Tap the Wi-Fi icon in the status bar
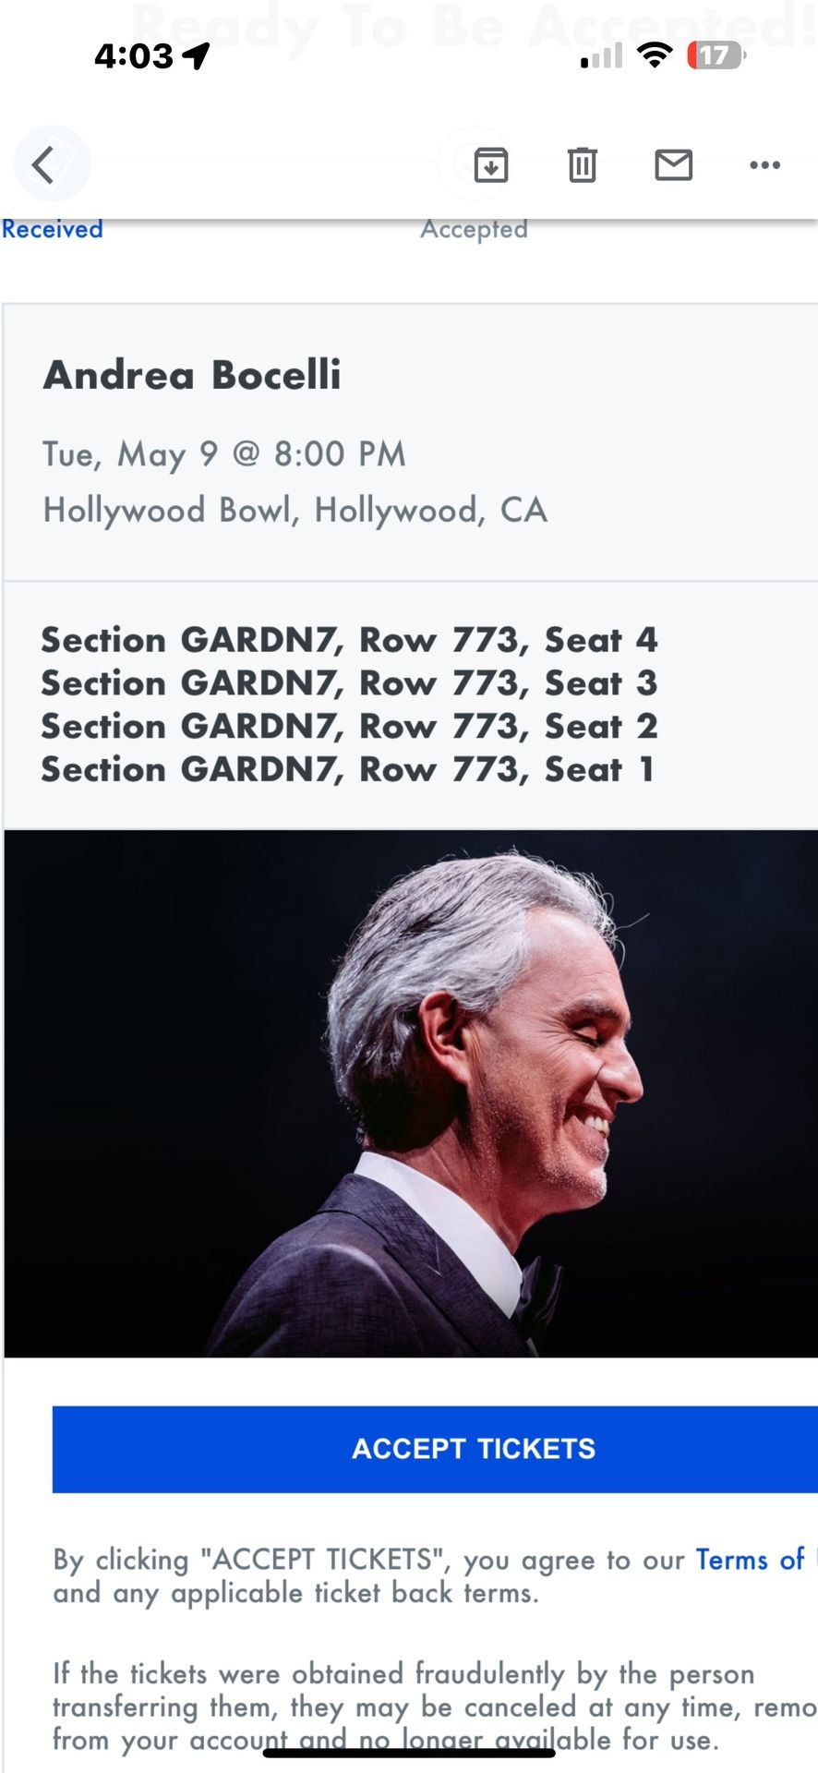This screenshot has height=1773, width=818. [655, 55]
